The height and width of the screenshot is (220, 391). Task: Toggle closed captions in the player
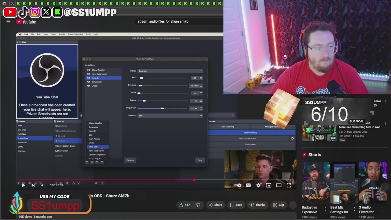tap(248, 185)
